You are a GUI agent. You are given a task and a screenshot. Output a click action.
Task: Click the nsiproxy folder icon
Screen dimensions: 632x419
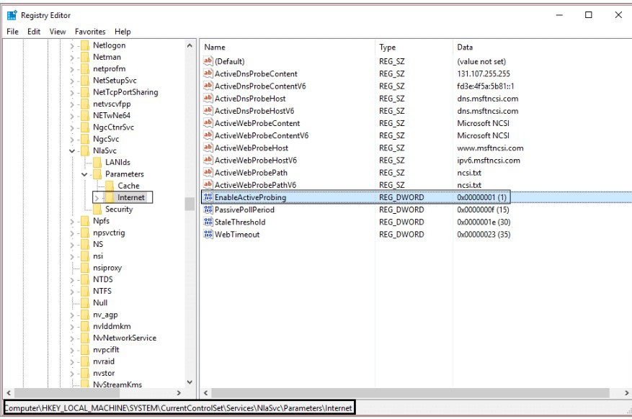point(84,268)
